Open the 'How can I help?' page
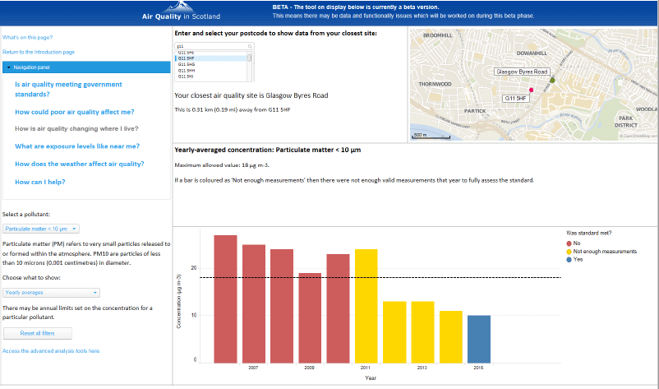The height and width of the screenshot is (389, 659). pyautogui.click(x=40, y=182)
